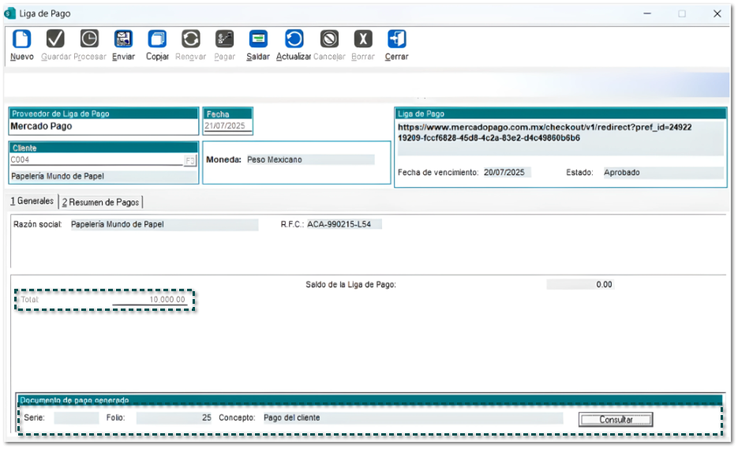Click the Enviar toolbar icon

[x=123, y=39]
